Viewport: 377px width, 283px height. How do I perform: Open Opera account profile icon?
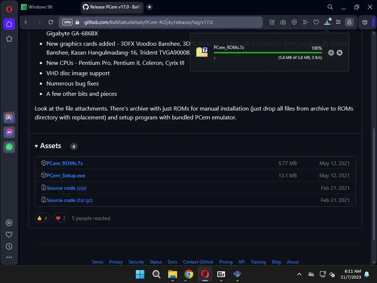pyautogui.click(x=349, y=22)
